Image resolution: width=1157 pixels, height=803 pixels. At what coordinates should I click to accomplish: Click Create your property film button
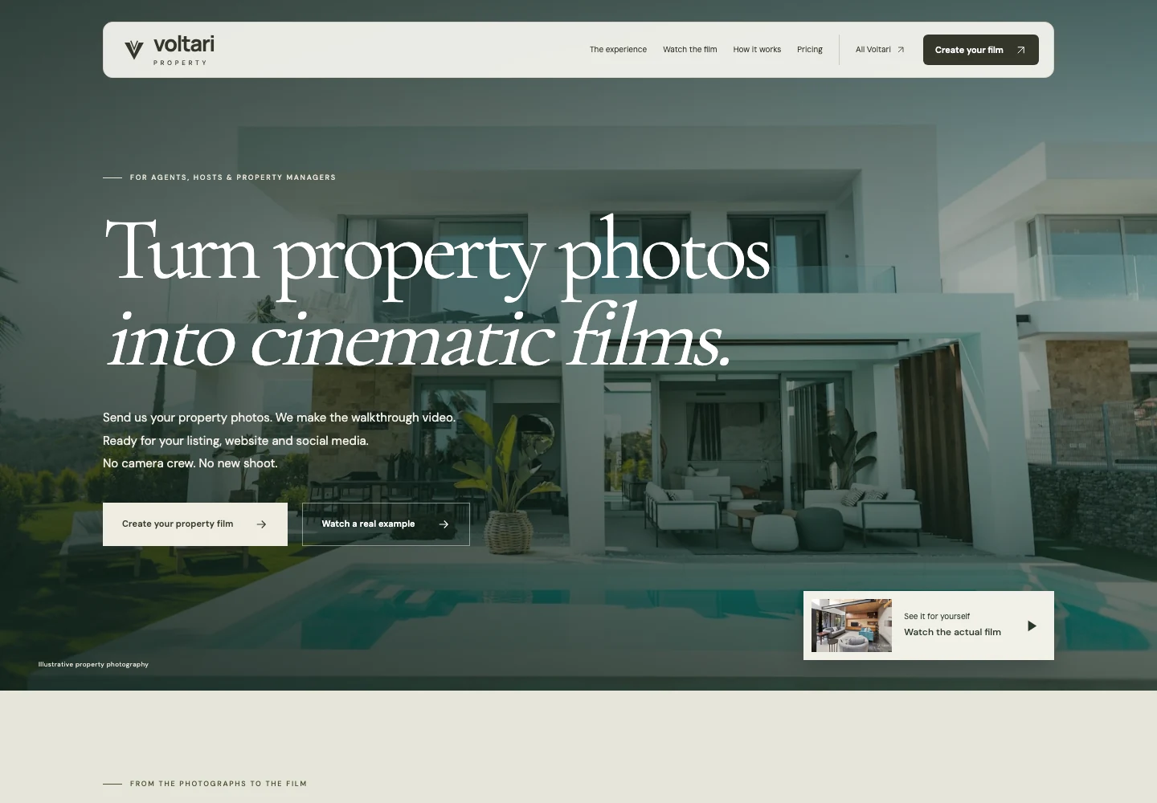[x=195, y=524]
